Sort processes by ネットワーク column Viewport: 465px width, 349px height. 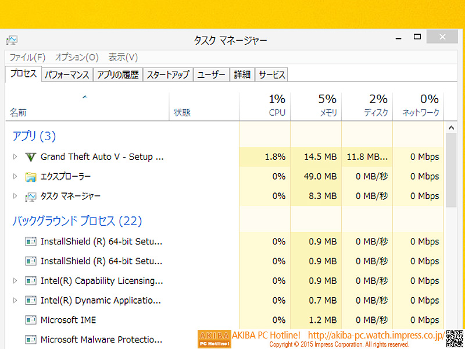(418, 106)
